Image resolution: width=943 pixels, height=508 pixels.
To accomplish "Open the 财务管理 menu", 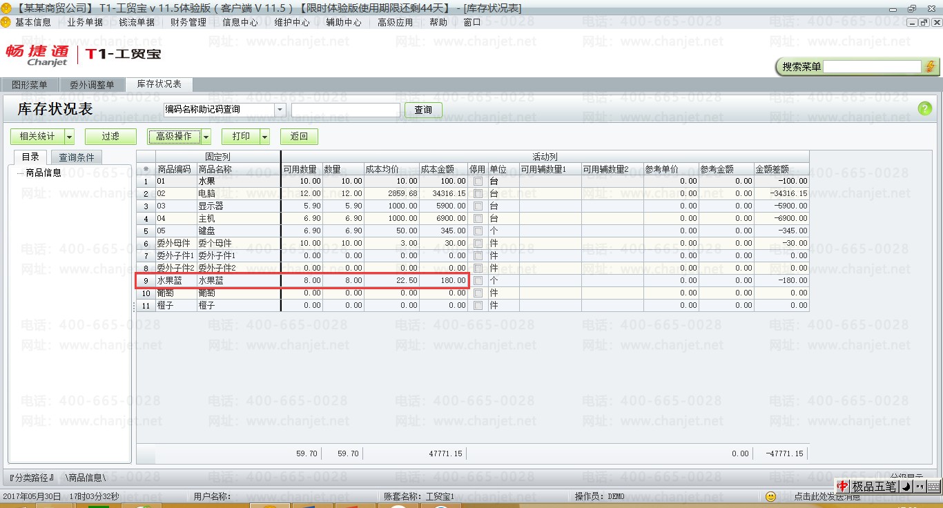I will 188,22.
